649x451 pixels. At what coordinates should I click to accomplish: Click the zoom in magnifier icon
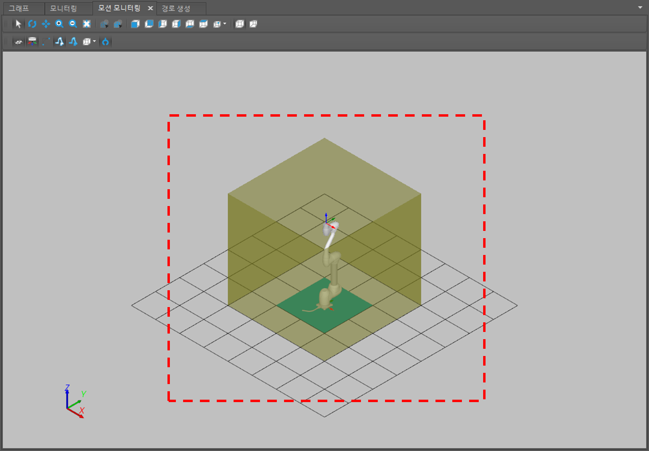[59, 24]
